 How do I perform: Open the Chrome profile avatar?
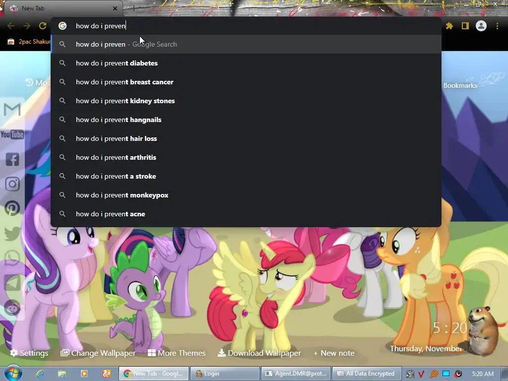481,26
